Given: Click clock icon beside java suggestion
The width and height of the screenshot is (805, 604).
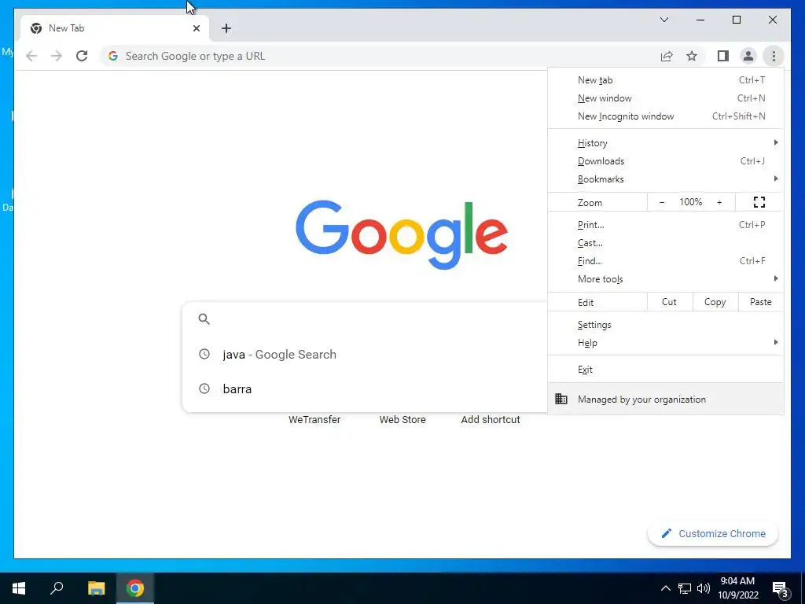Looking at the screenshot, I should (x=204, y=354).
